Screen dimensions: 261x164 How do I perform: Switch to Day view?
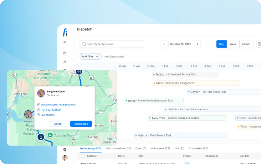[x=221, y=44]
